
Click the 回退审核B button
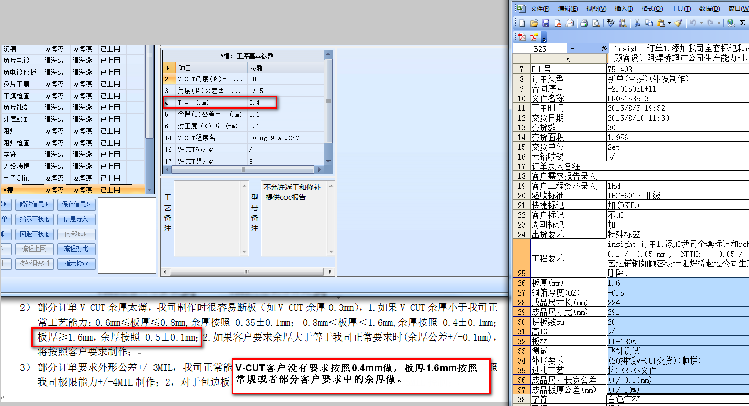(34, 234)
